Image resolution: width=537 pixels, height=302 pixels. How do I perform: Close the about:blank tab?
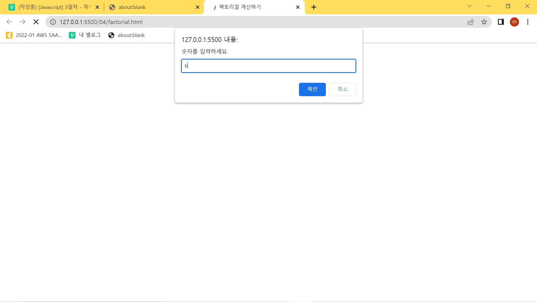tap(197, 7)
